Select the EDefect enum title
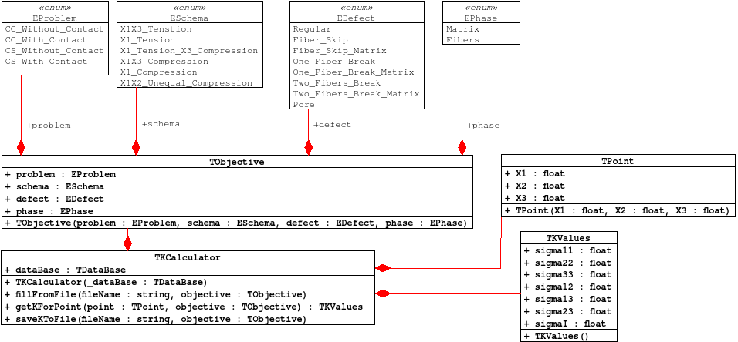The image size is (738, 342). pyautogui.click(x=356, y=17)
